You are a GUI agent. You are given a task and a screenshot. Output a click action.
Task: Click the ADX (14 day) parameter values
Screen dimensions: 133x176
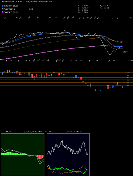click(74, 132)
